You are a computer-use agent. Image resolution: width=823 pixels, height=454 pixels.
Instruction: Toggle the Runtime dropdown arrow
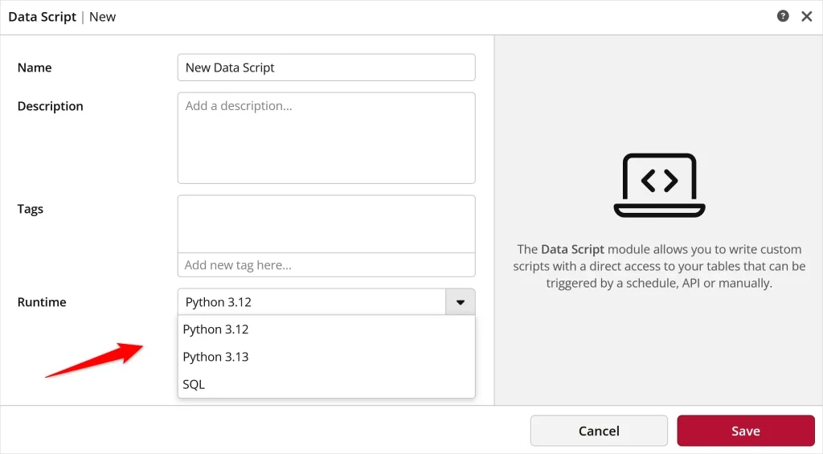[x=461, y=302]
